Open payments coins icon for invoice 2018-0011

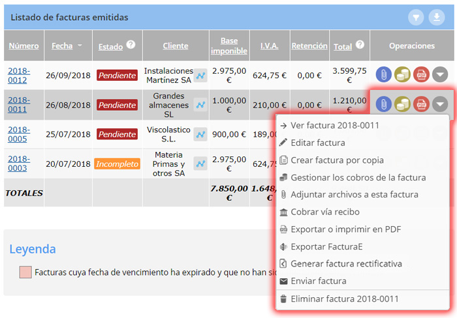click(x=403, y=104)
